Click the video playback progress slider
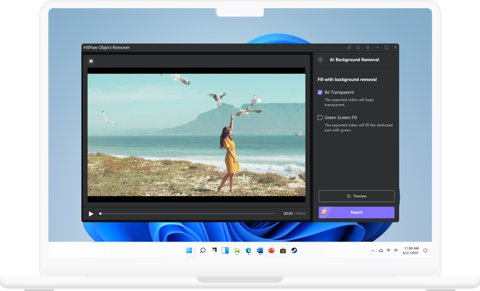 coord(187,214)
